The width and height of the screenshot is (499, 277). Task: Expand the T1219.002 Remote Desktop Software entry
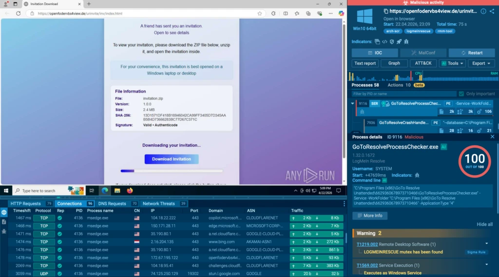tap(487, 244)
